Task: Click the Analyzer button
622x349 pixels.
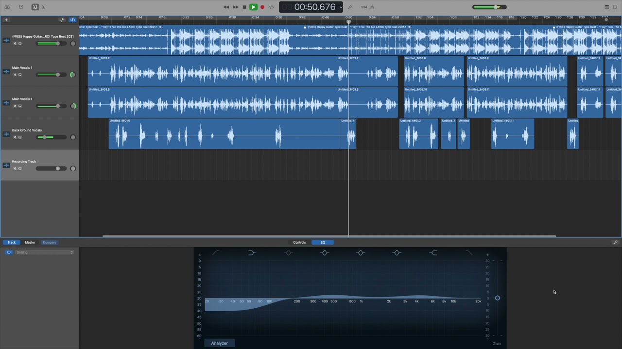Action: tap(219, 343)
